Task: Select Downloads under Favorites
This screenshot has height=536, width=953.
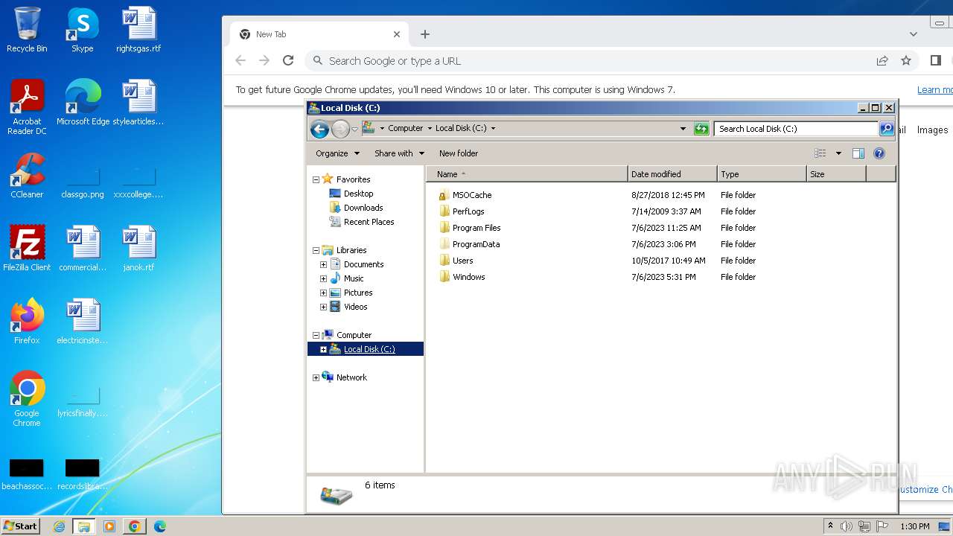Action: (x=363, y=208)
